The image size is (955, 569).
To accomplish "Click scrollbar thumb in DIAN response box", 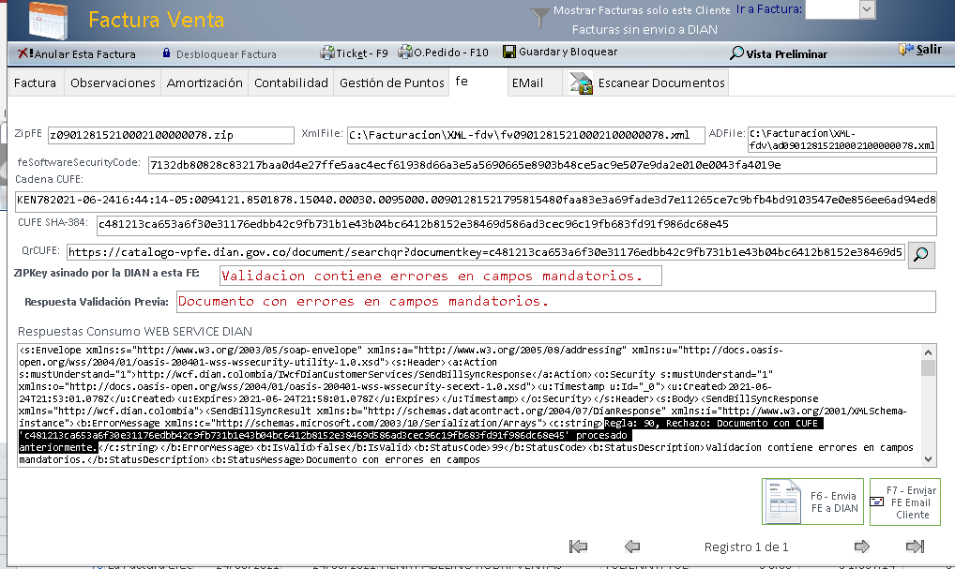I will click(x=928, y=368).
